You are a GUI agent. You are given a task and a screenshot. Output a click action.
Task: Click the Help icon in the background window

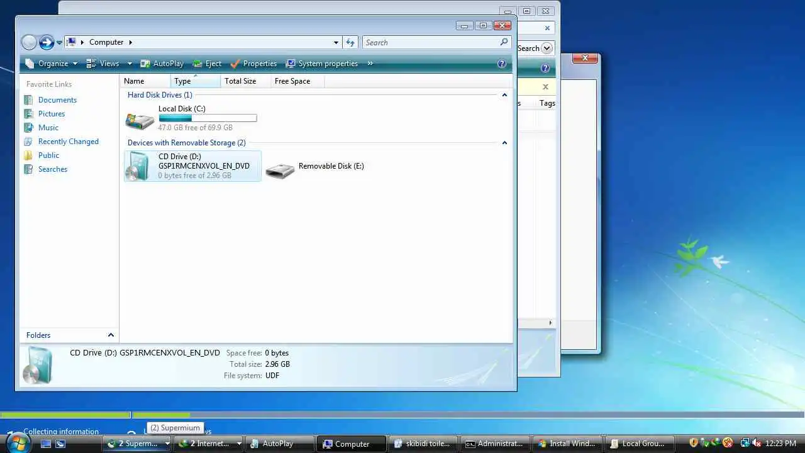[545, 68]
